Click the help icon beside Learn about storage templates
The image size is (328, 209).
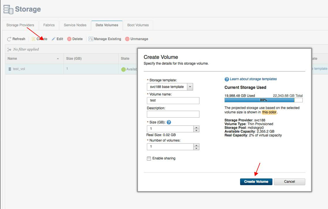tap(227, 79)
